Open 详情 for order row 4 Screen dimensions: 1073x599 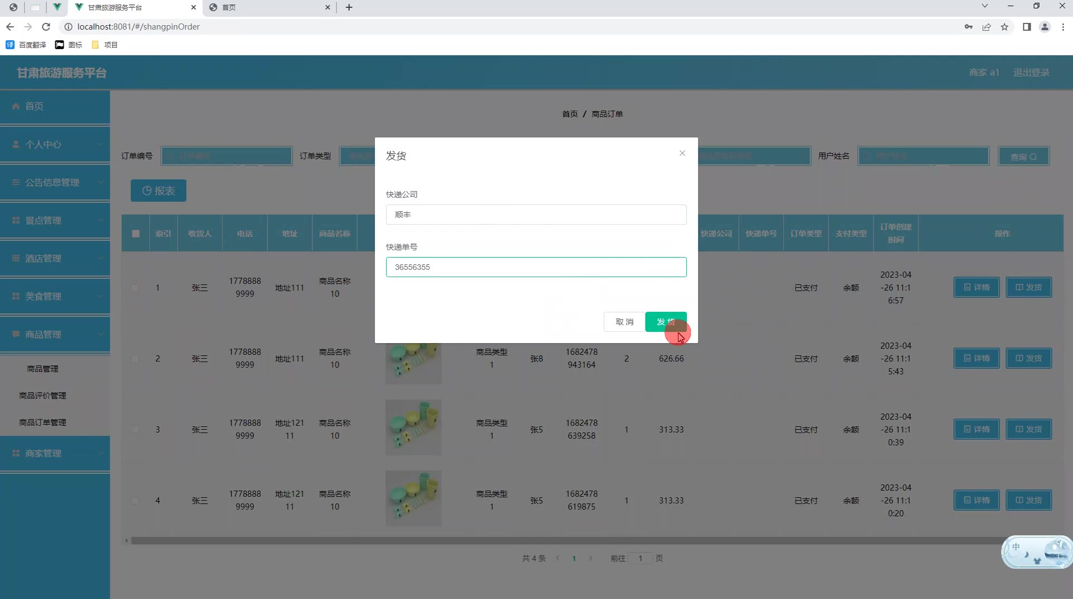[x=976, y=500]
